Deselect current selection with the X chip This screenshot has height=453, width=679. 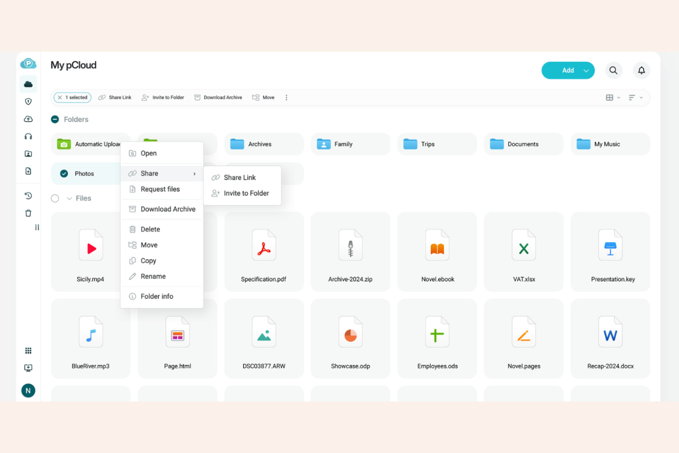60,97
